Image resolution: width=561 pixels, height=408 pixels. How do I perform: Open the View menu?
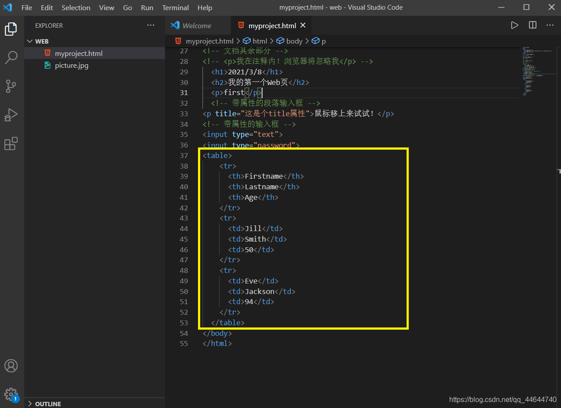tap(106, 7)
